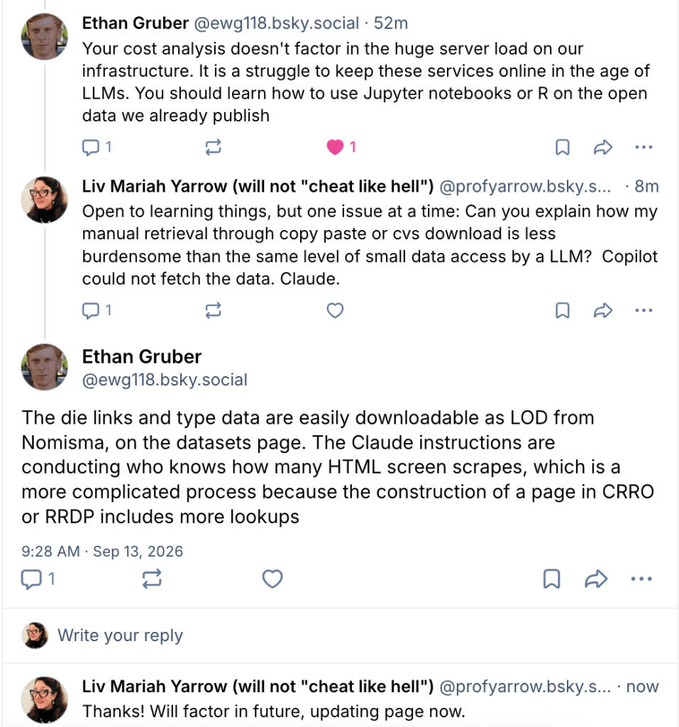This screenshot has height=727, width=679.
Task: Open more options on the main post
Action: [x=641, y=579]
